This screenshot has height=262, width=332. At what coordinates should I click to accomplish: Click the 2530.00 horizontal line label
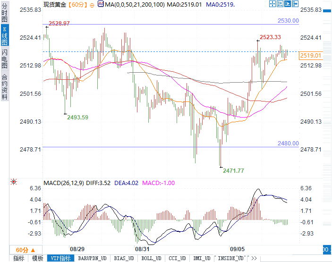point(288,20)
